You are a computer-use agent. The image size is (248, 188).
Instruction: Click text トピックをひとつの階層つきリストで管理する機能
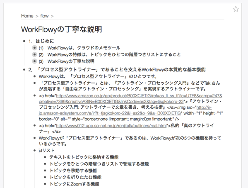coord(99,164)
